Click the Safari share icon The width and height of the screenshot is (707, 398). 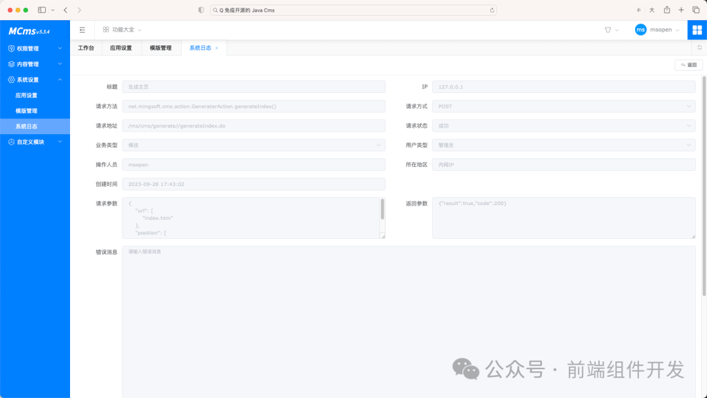(x=667, y=9)
